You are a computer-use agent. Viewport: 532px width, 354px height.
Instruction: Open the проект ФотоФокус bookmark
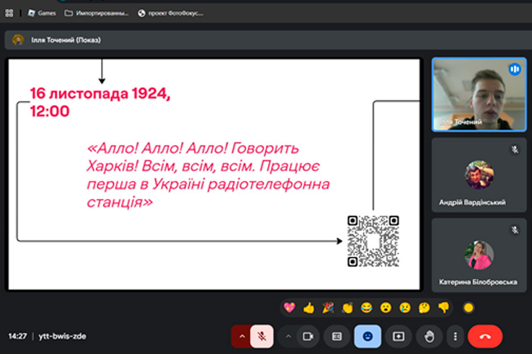click(x=170, y=13)
